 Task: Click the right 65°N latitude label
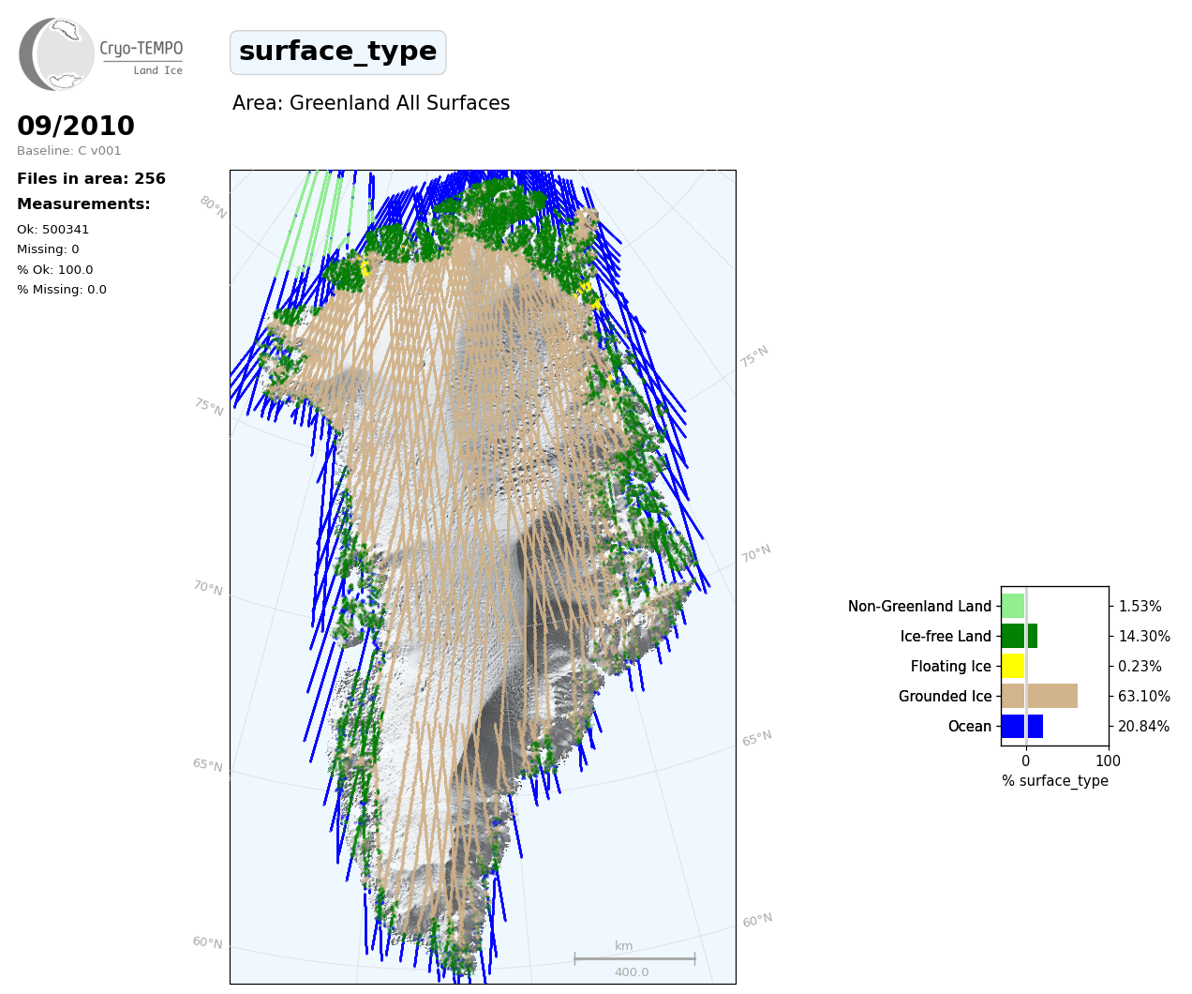click(757, 738)
